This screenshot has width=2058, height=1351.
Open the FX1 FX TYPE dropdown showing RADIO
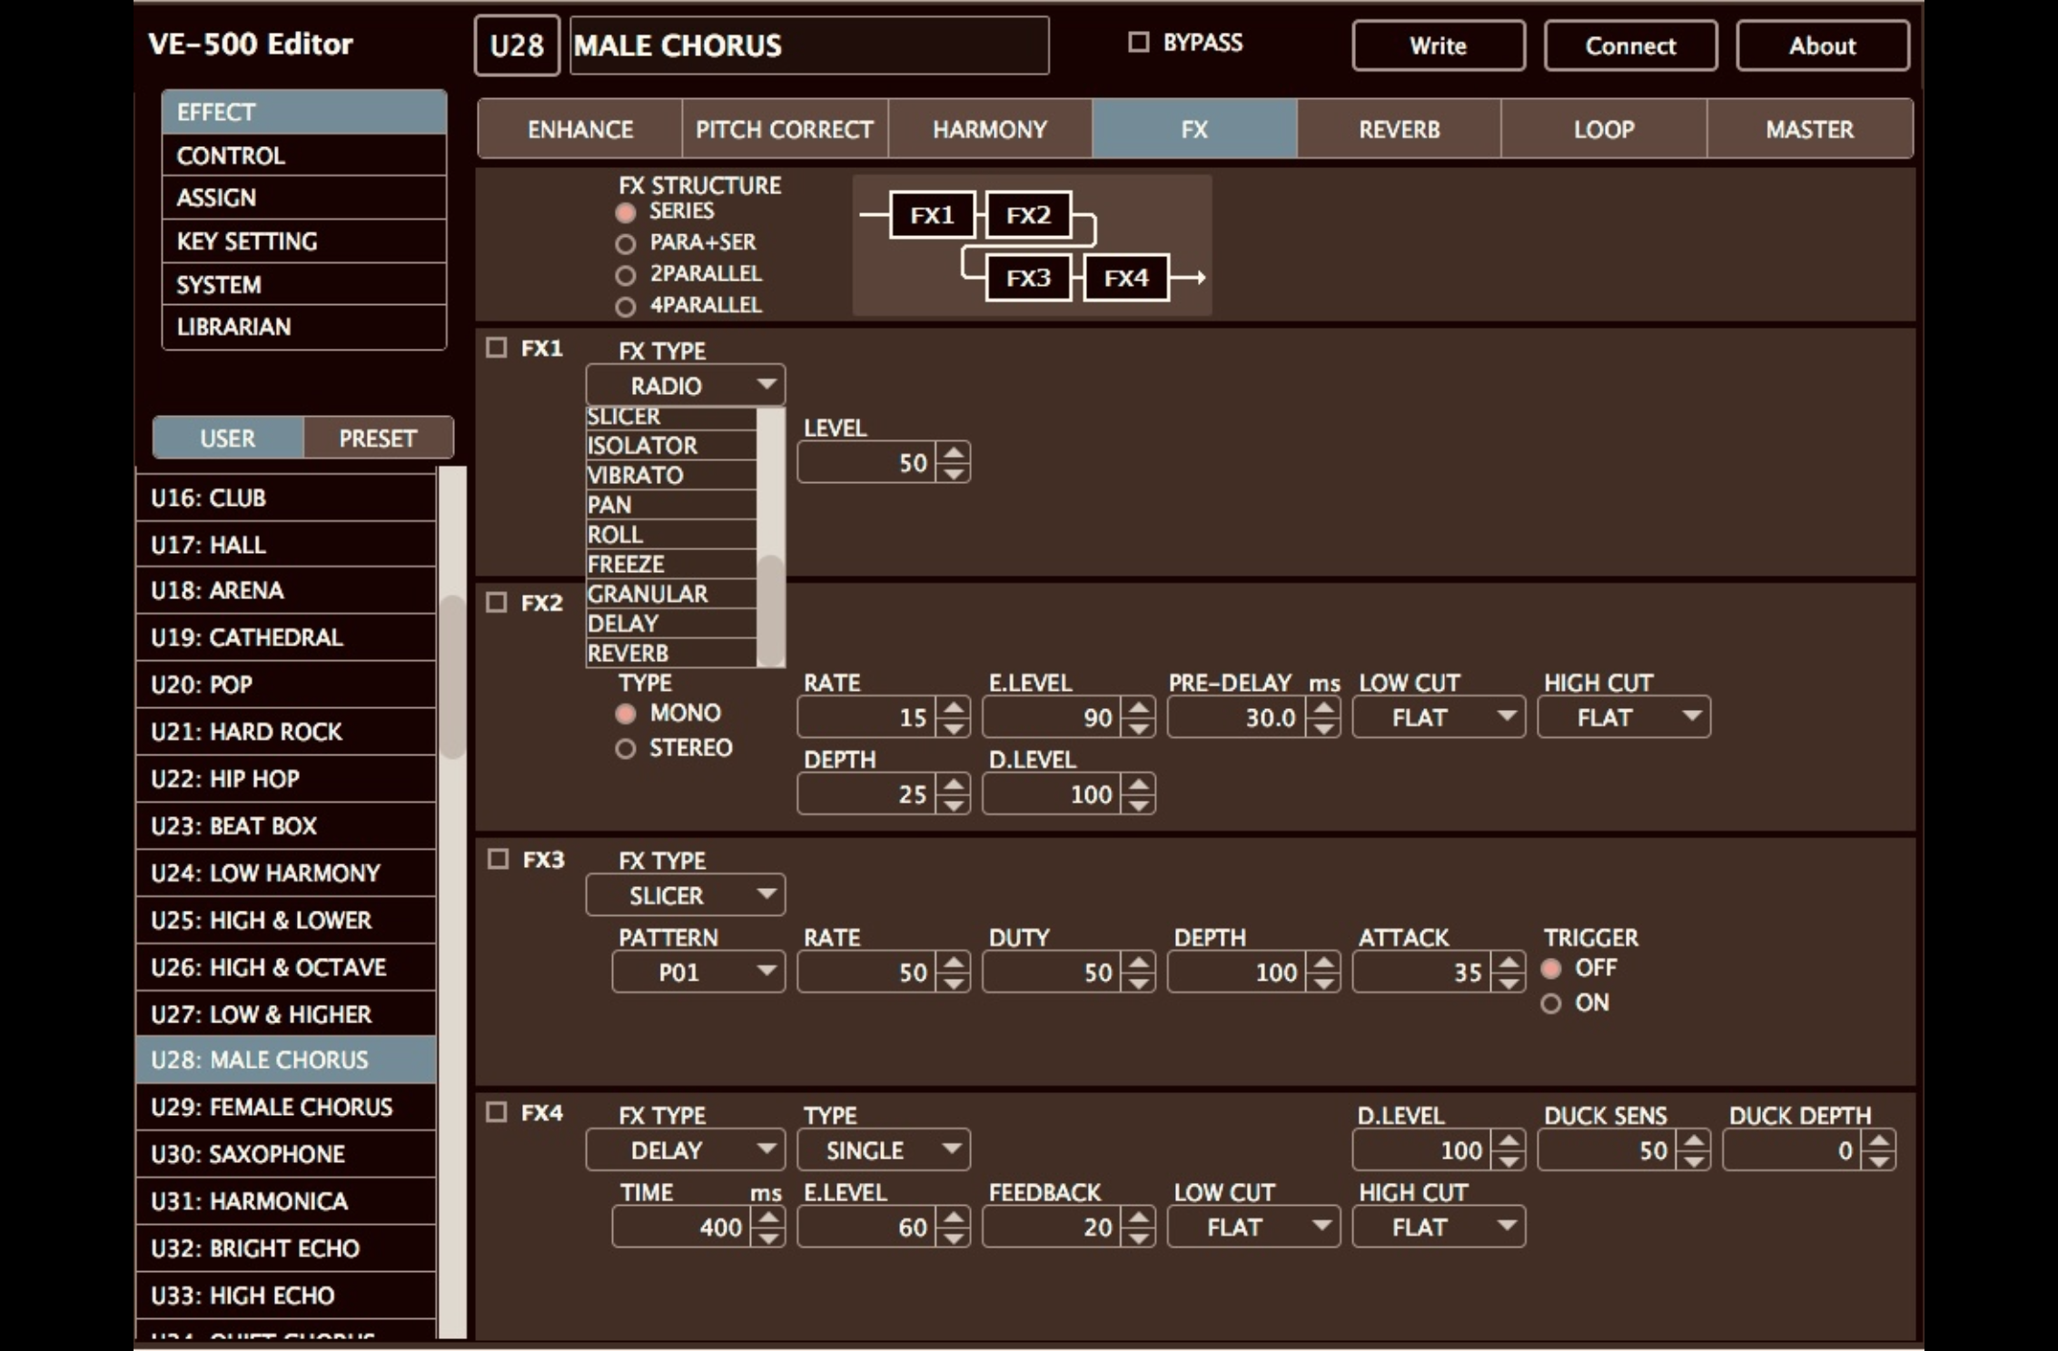pyautogui.click(x=686, y=385)
